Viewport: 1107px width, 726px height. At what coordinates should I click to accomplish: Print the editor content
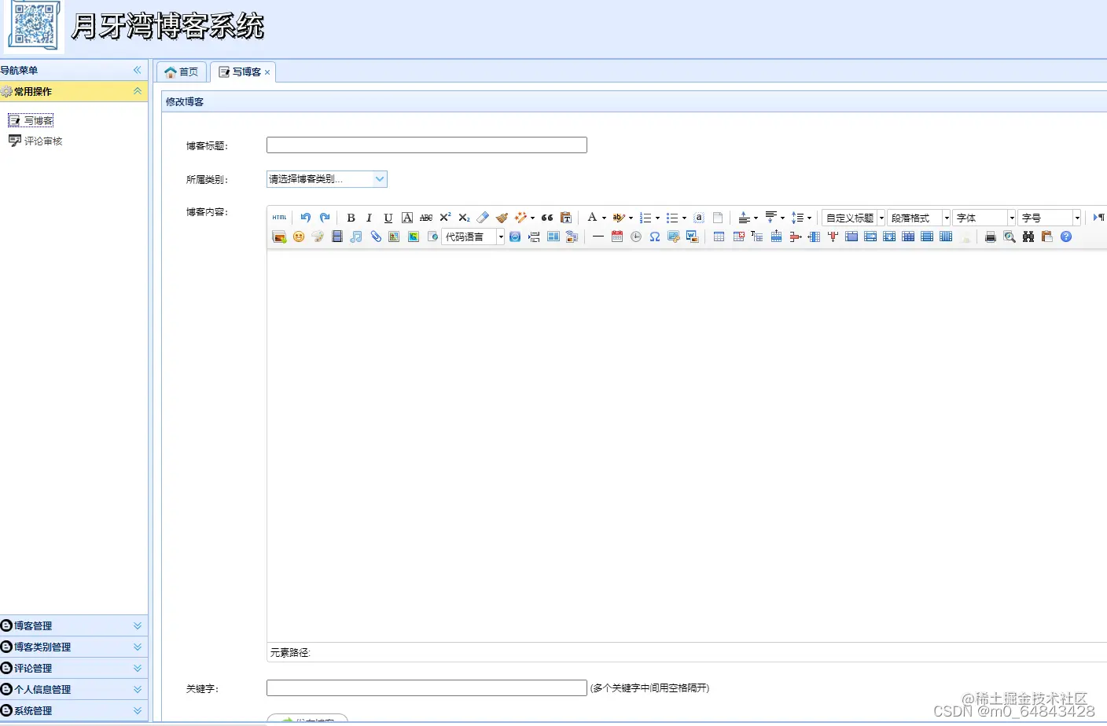pos(991,236)
